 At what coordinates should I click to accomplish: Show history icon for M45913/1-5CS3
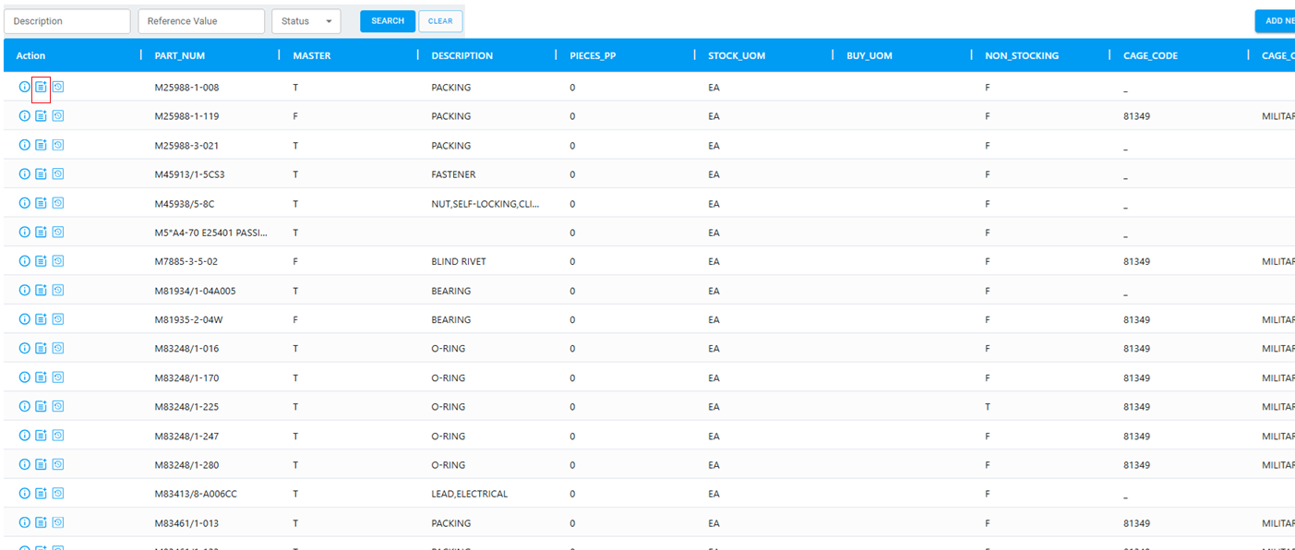58,173
